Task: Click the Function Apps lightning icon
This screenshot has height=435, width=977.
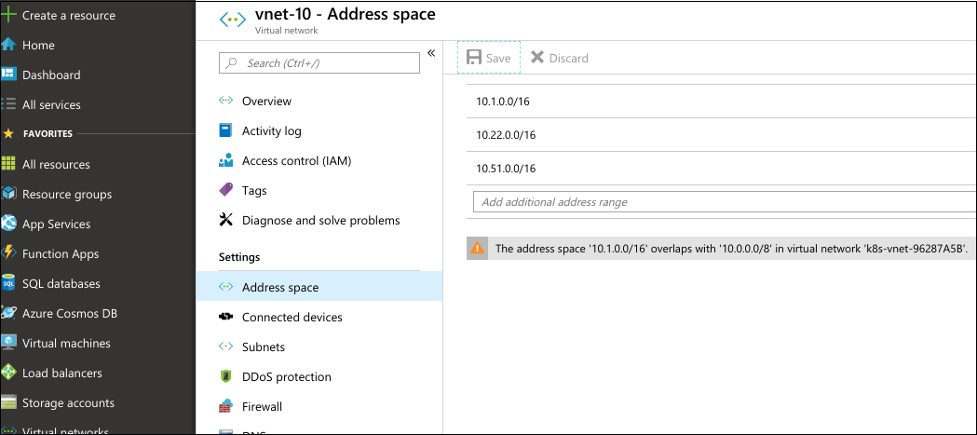Action: point(9,253)
